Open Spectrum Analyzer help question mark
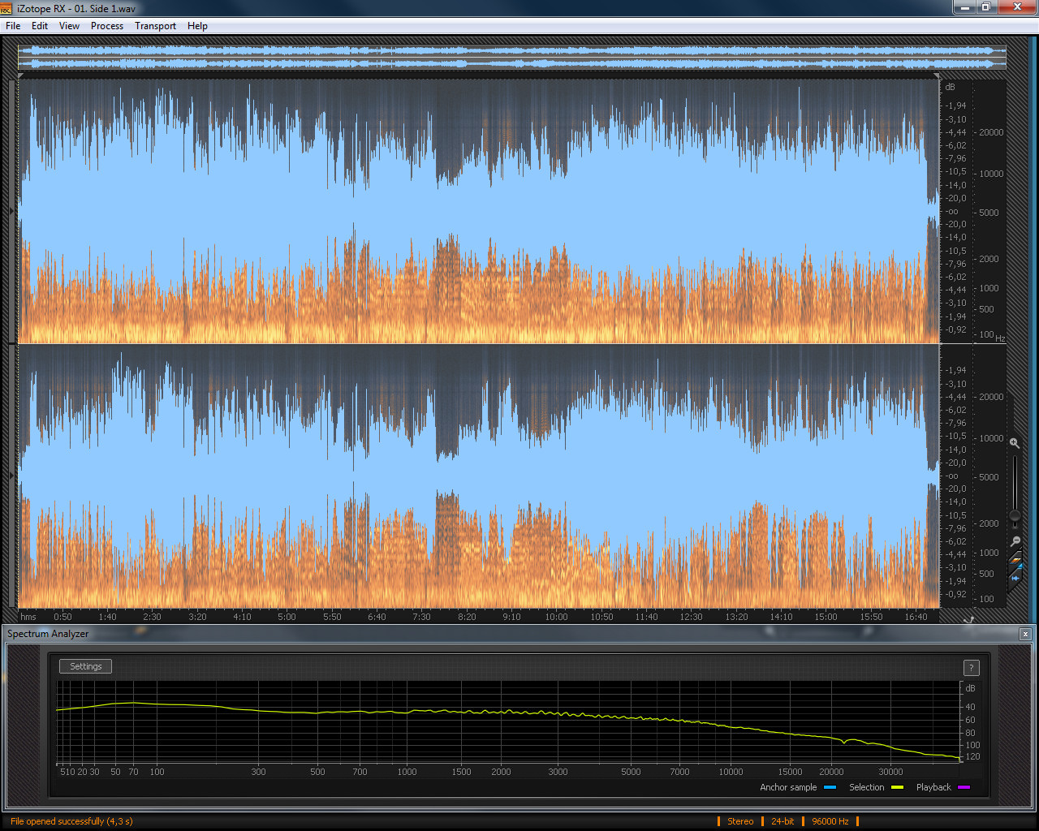Screen dimensions: 1039x831 pos(971,668)
